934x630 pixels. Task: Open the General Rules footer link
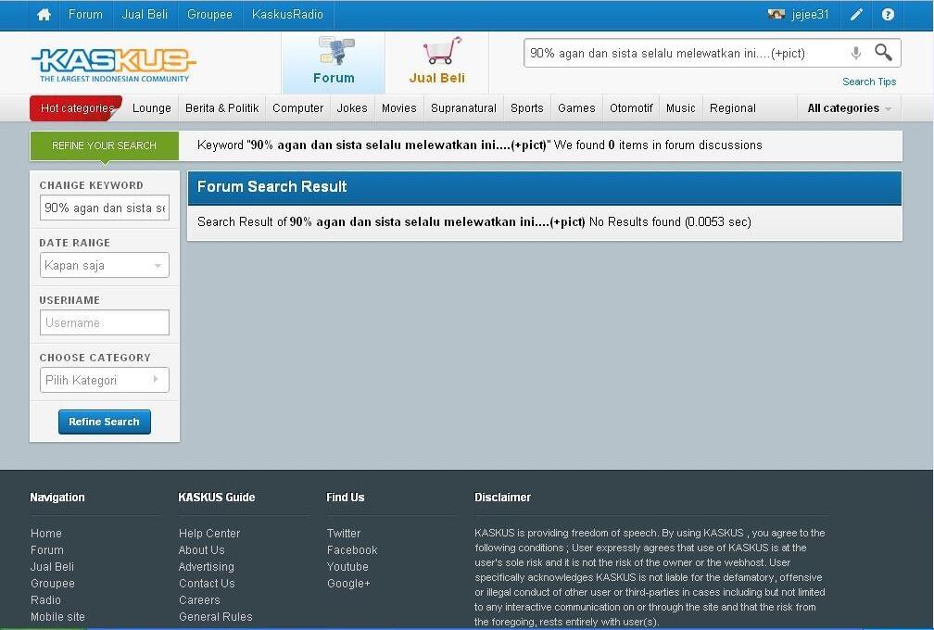click(x=216, y=617)
